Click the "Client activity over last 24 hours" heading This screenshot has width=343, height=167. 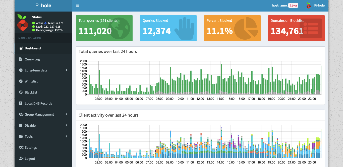click(108, 115)
